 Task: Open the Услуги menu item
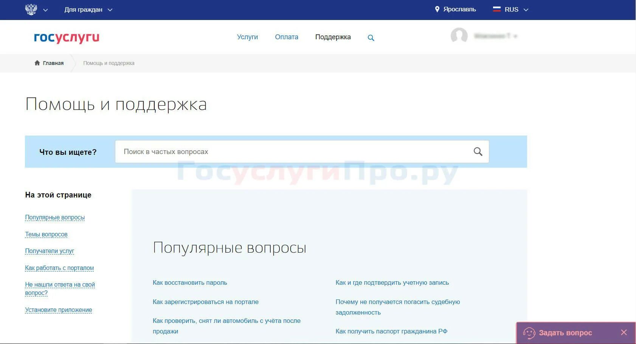(x=247, y=37)
